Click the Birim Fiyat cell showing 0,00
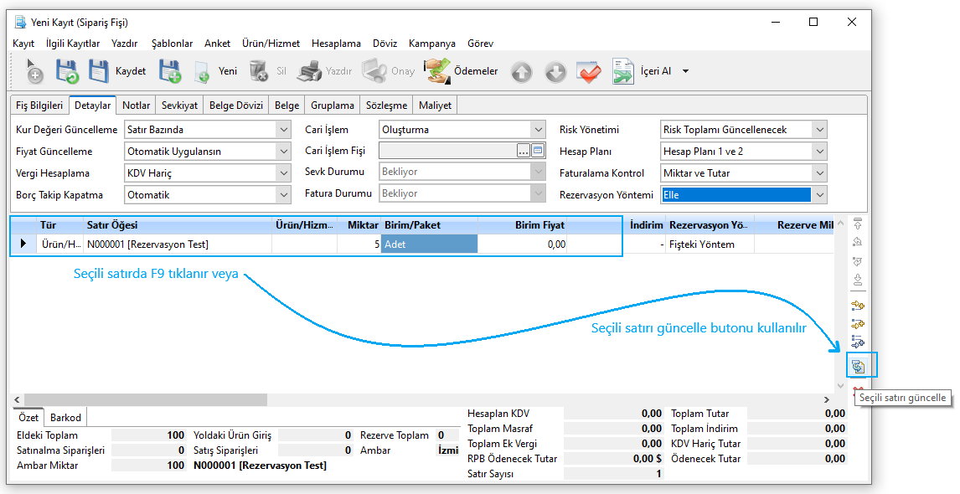Screen dimensions: 960x494 pyautogui.click(x=523, y=244)
